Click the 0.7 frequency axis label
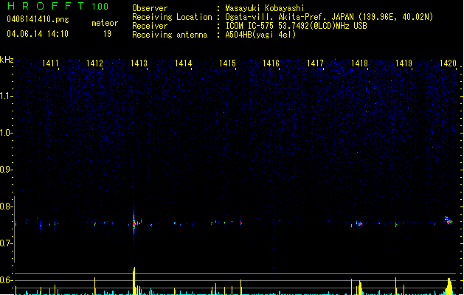Image resolution: width=464 pixels, height=295 pixels. click(x=5, y=243)
